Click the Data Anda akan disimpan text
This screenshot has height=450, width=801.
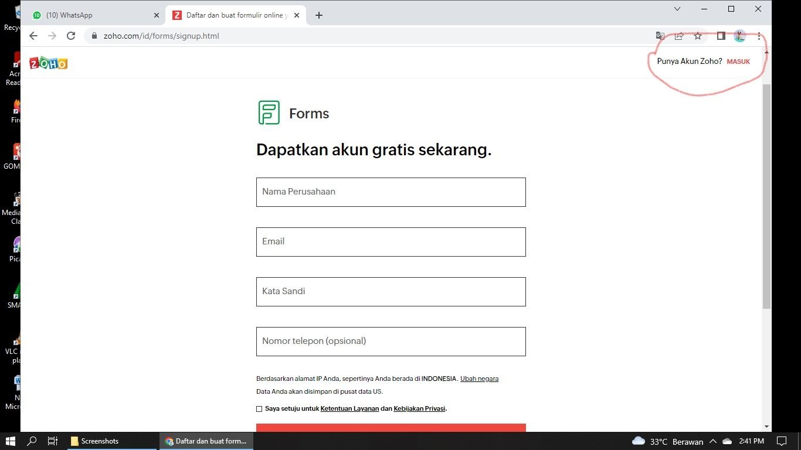tap(320, 391)
